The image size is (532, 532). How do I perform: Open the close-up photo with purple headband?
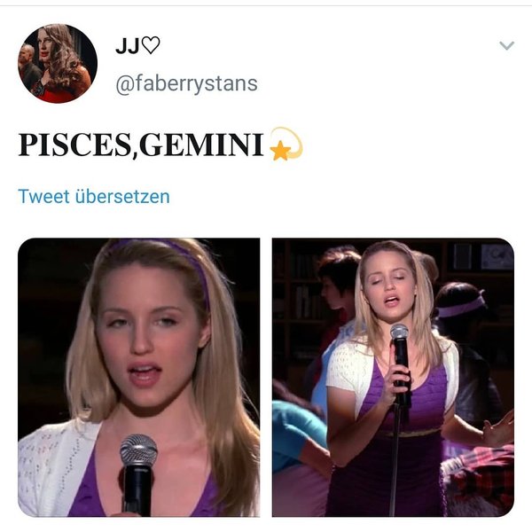139,378
